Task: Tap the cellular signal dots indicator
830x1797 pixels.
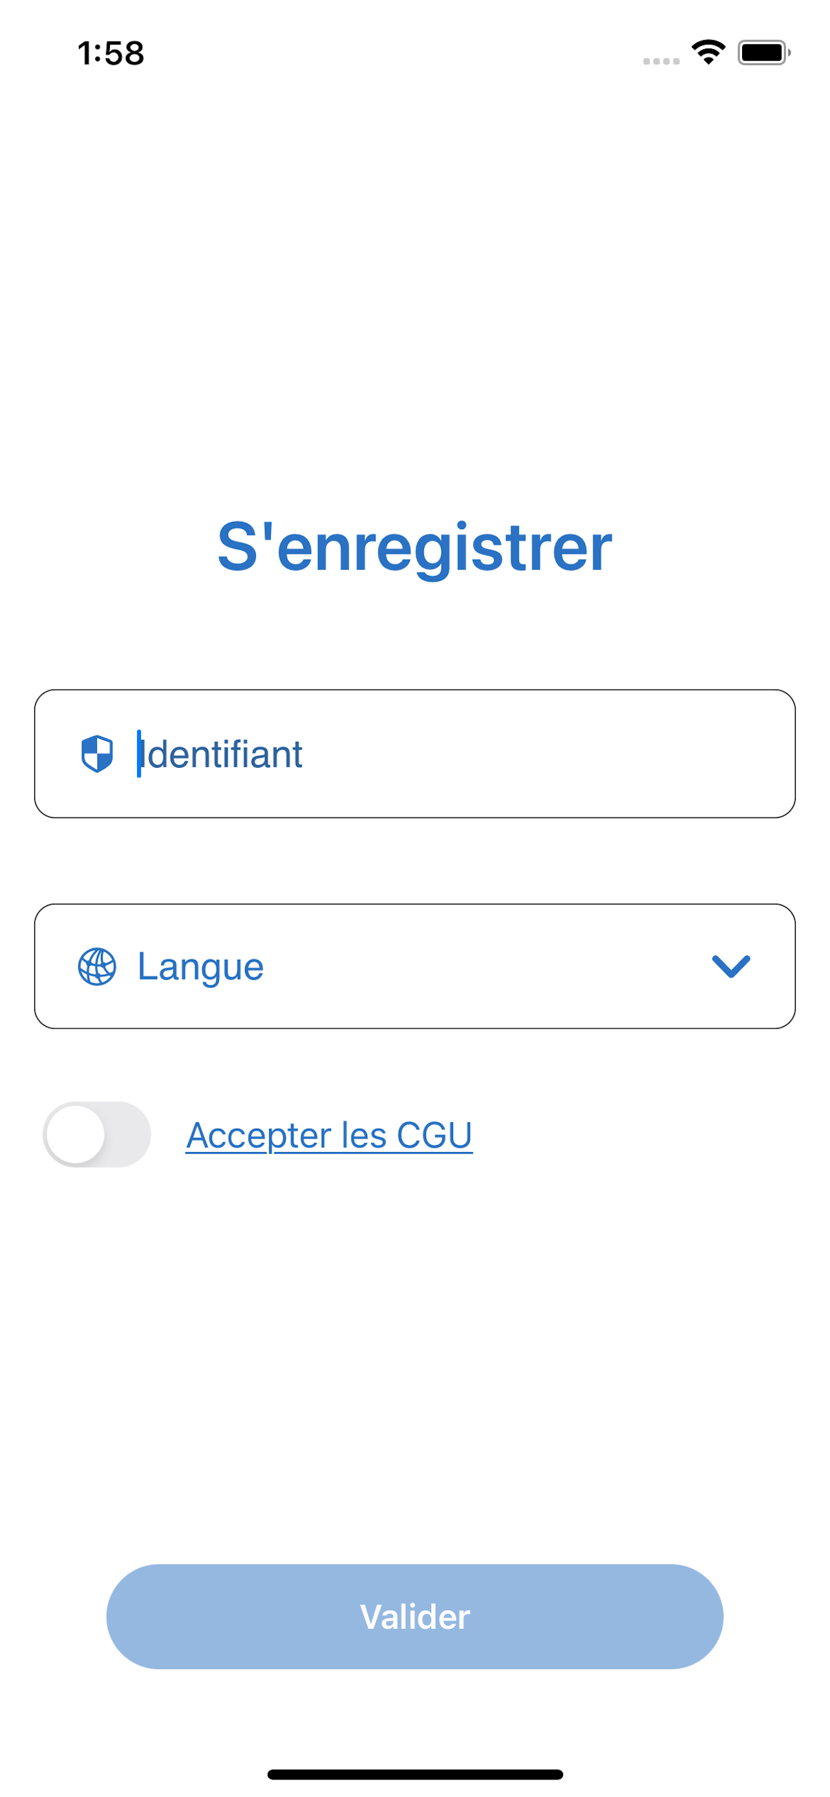Action: click(661, 61)
